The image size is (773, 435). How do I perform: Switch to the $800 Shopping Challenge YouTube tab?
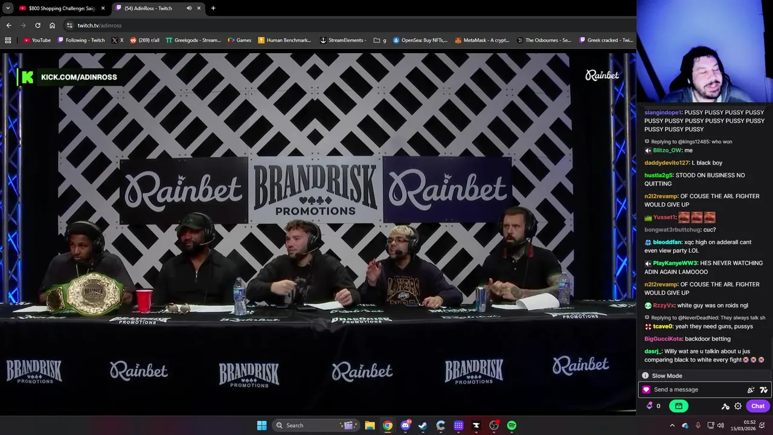tap(62, 8)
